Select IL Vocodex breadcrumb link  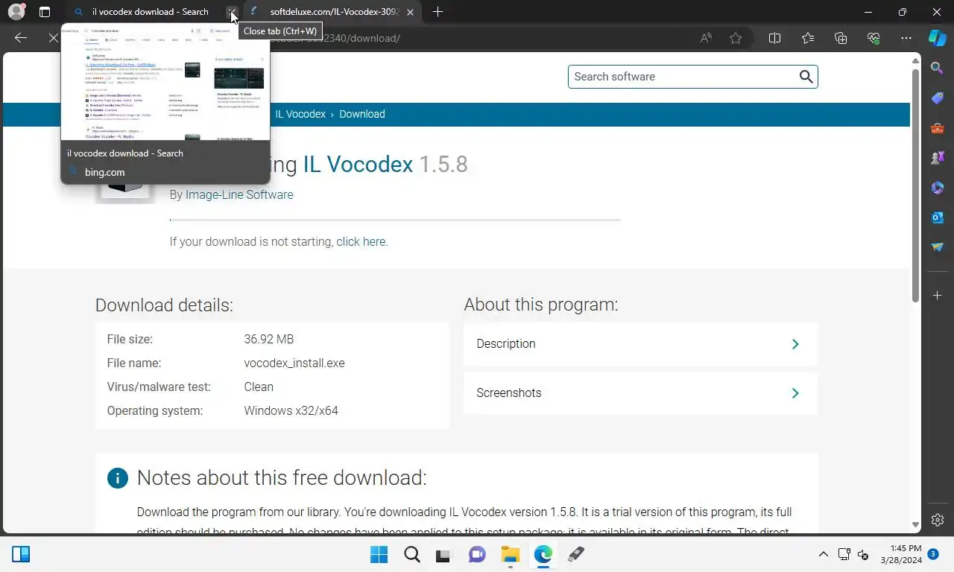tap(300, 114)
